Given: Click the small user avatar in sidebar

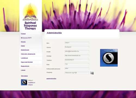Looking at the screenshot, I should point(24,82).
